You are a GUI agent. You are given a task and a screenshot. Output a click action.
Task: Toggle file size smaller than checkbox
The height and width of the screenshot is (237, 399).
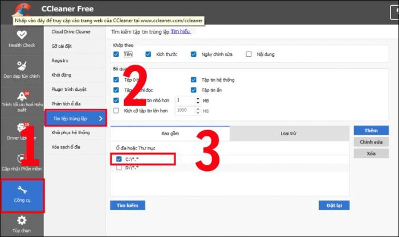pos(116,100)
